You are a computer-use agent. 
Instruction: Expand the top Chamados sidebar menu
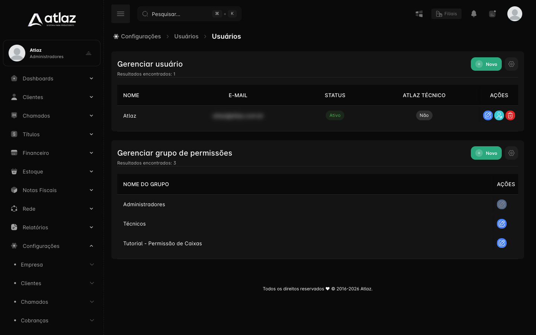coord(52,116)
